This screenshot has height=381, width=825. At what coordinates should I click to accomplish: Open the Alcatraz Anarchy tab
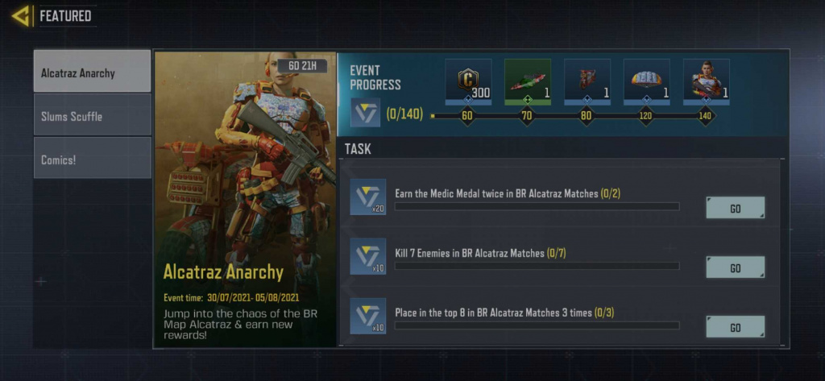point(92,71)
